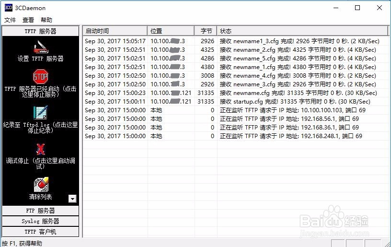Screen dimensions: 391x247
Task: Click timestamp Sep 30, 2017 15:00:11
Action: pyautogui.click(x=115, y=102)
